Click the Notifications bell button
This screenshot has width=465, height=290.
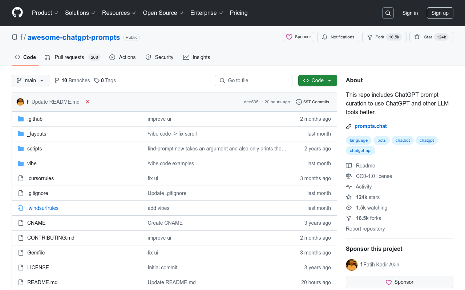click(x=338, y=37)
